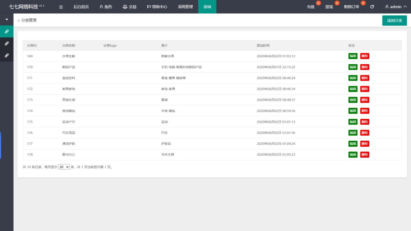The image size is (411, 231).
Task: Open 后台首页 menu
Action: (x=81, y=7)
